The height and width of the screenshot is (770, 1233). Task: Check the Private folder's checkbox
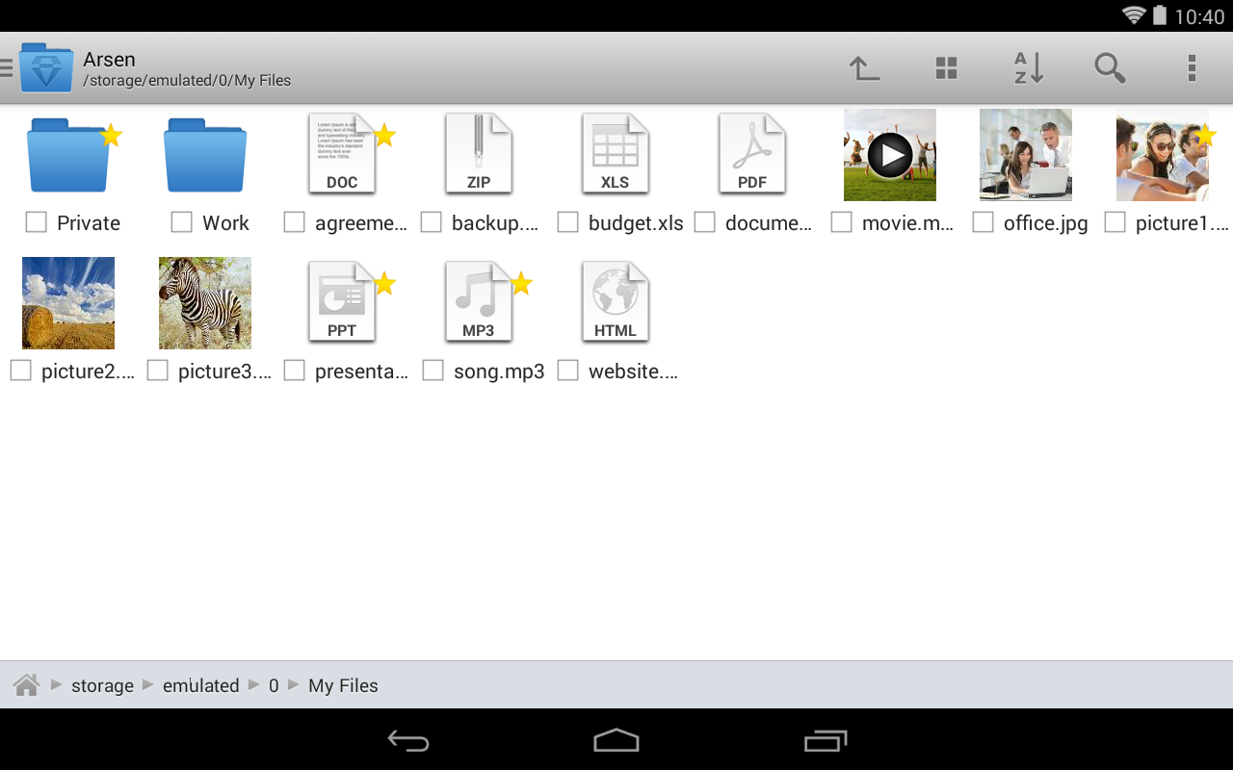pyautogui.click(x=36, y=221)
